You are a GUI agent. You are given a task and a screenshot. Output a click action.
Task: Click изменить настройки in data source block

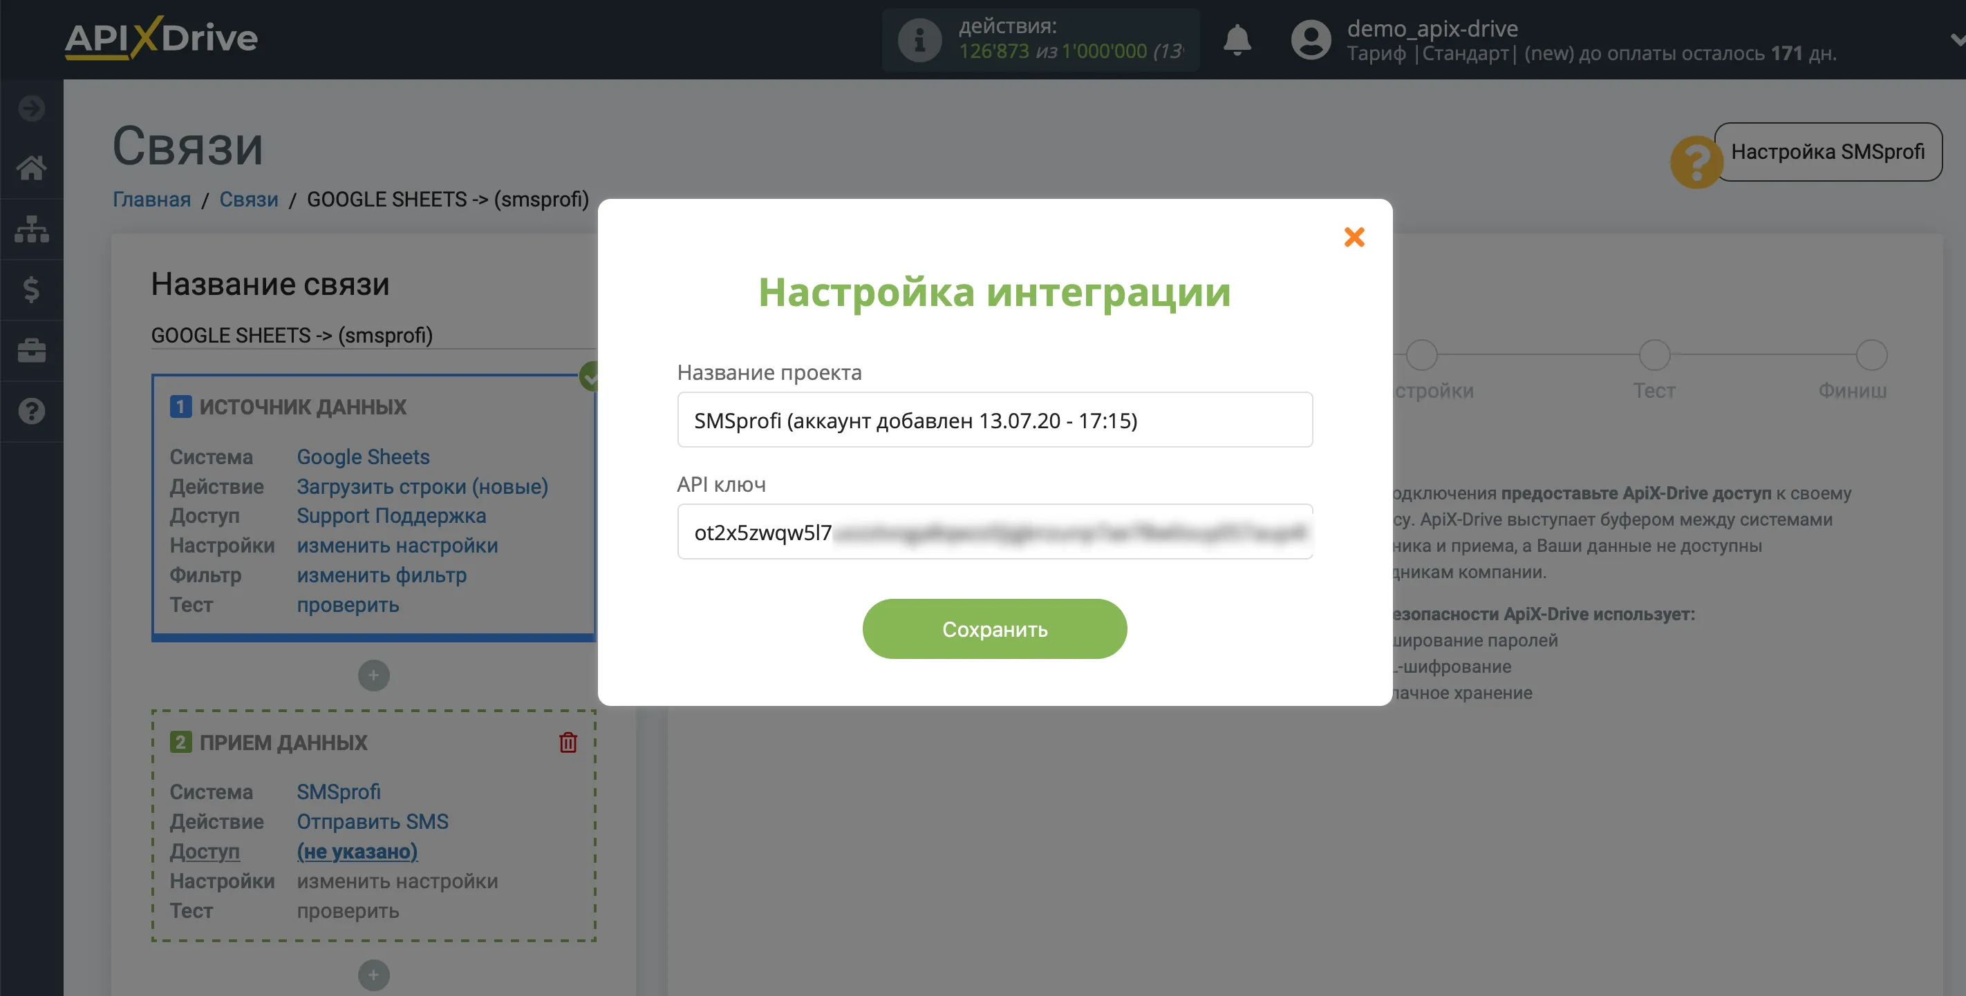point(397,546)
